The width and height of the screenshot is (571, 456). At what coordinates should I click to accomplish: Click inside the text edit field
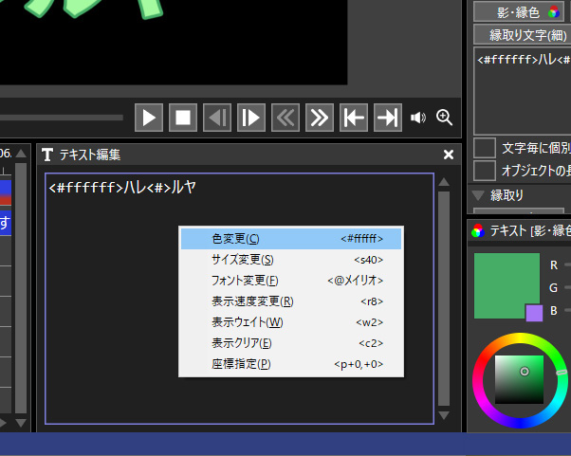239,299
